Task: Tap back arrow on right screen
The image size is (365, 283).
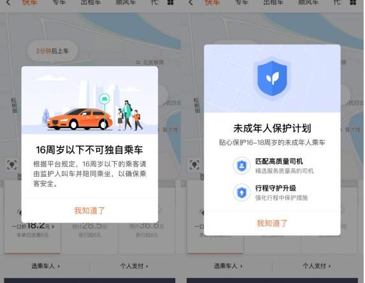Action: 190,3
